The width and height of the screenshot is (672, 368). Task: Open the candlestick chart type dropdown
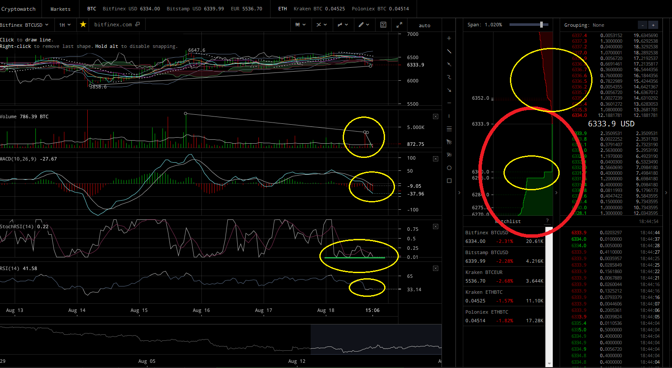click(300, 25)
